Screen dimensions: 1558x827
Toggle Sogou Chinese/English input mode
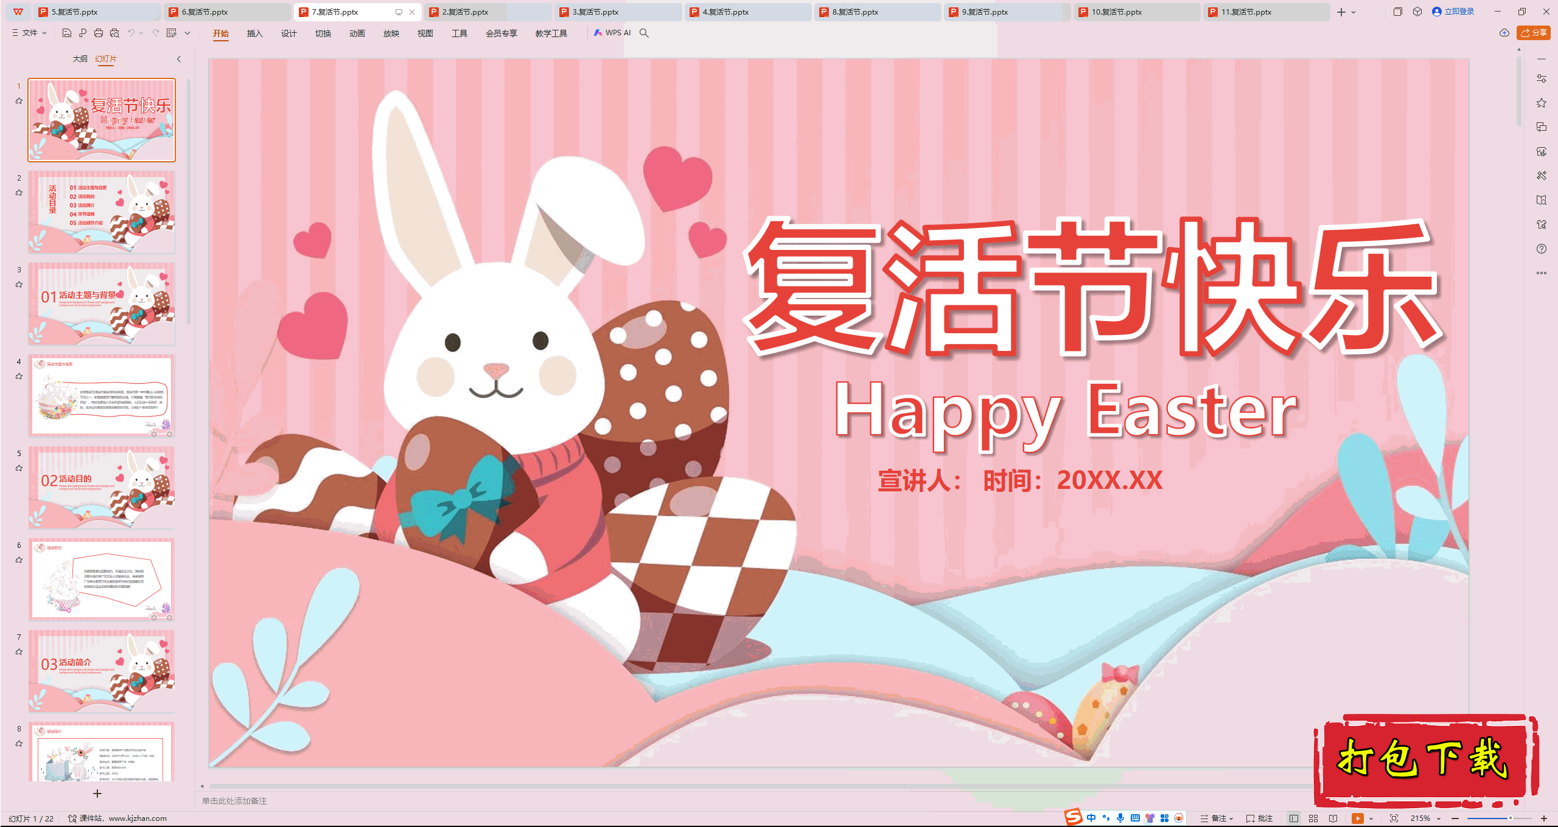[x=1091, y=818]
